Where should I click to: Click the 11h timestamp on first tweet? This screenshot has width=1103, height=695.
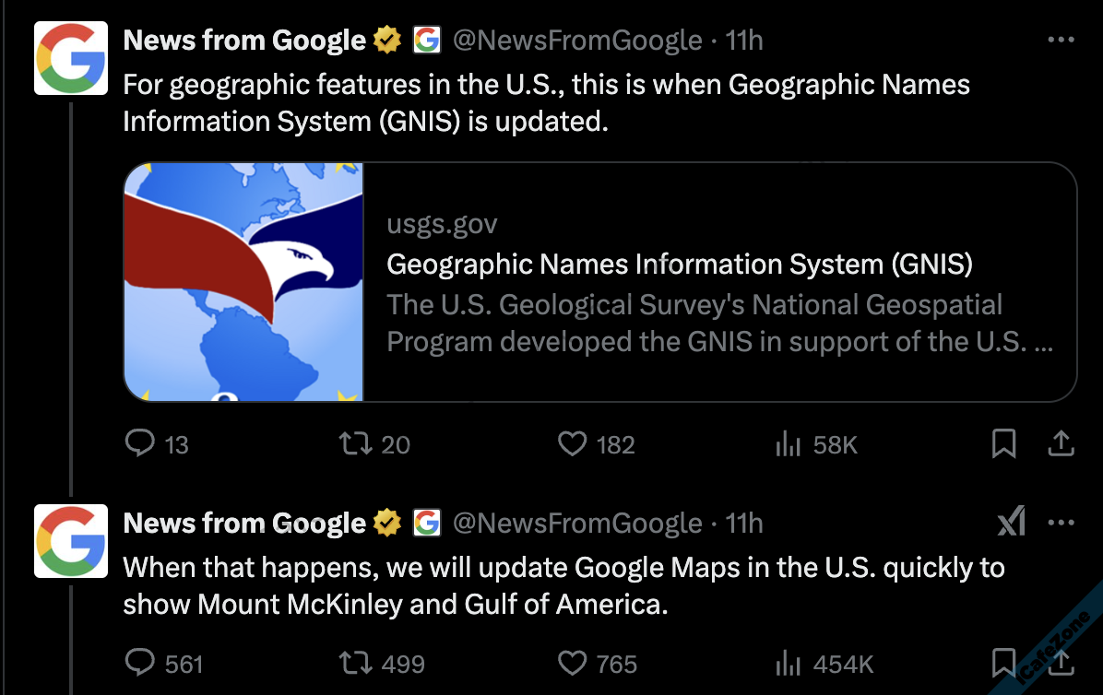(x=744, y=41)
